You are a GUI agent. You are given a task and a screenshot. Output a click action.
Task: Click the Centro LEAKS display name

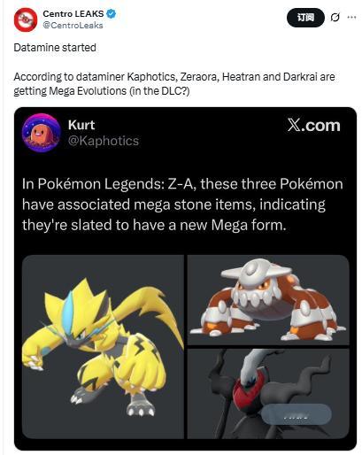tap(73, 13)
